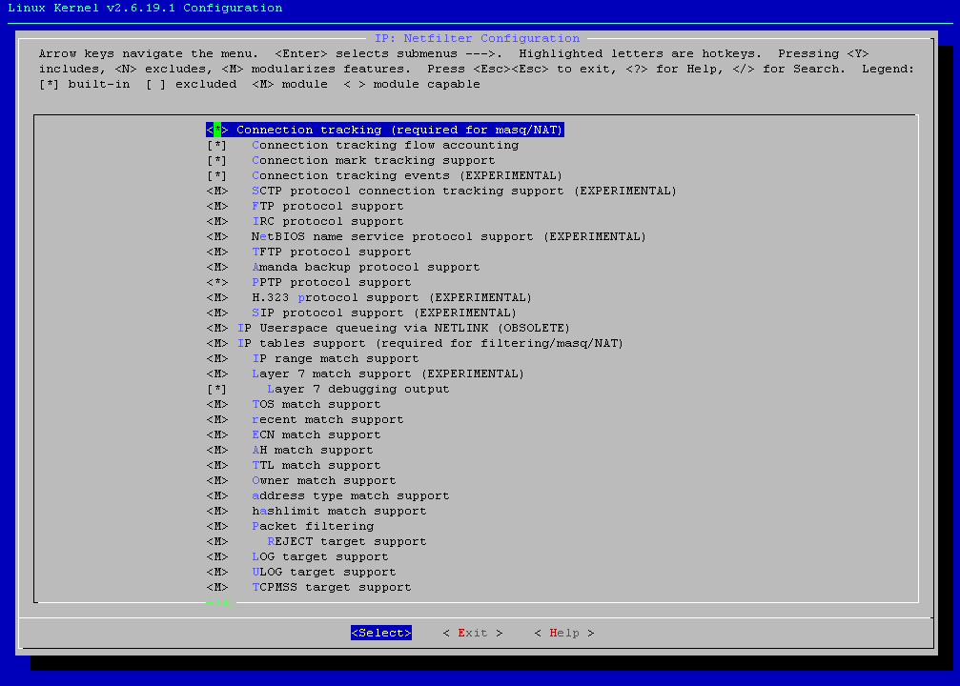Select recent match support row

point(305,420)
